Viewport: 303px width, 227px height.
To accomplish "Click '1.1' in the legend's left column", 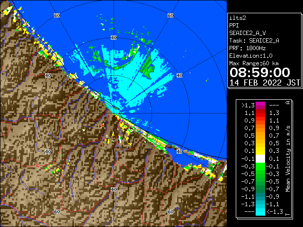I will pyautogui.click(x=250, y=113).
